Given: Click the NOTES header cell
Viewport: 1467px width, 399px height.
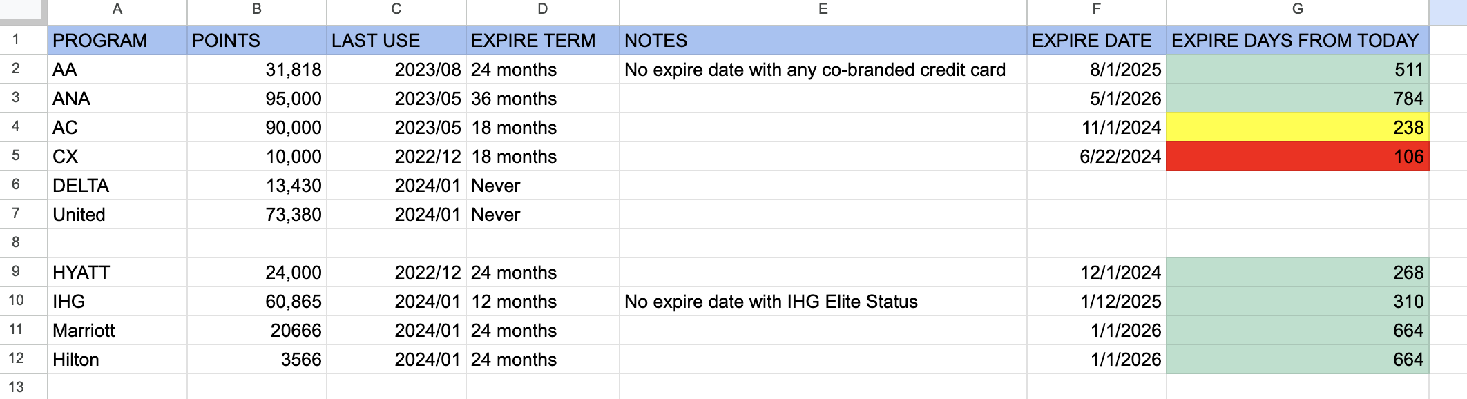Looking at the screenshot, I should 823,41.
